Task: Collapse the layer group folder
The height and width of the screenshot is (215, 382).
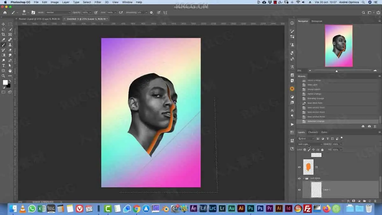Action: click(x=304, y=178)
